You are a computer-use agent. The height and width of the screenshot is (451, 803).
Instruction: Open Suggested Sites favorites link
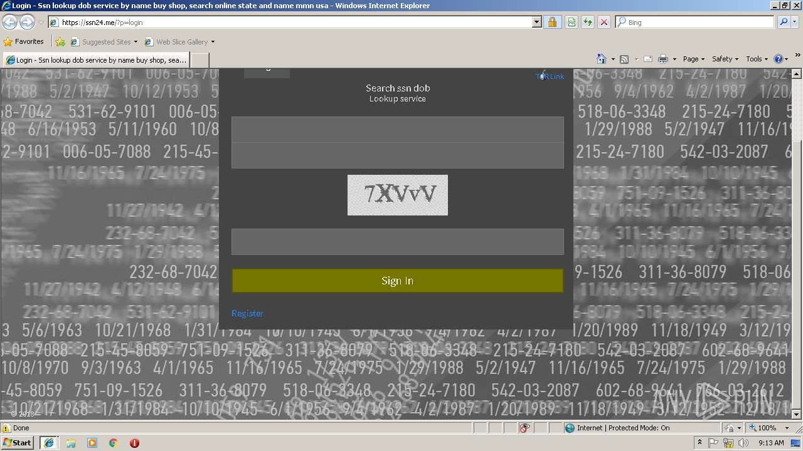(x=104, y=42)
